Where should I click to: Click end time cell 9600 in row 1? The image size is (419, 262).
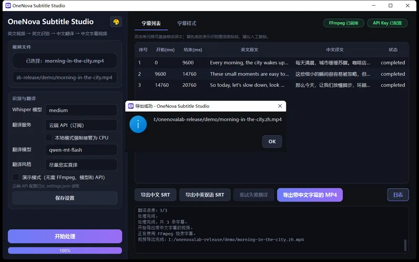click(x=188, y=63)
